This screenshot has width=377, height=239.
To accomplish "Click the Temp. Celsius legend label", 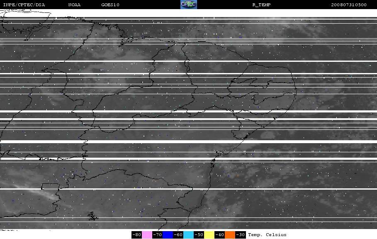I will click(267, 235).
